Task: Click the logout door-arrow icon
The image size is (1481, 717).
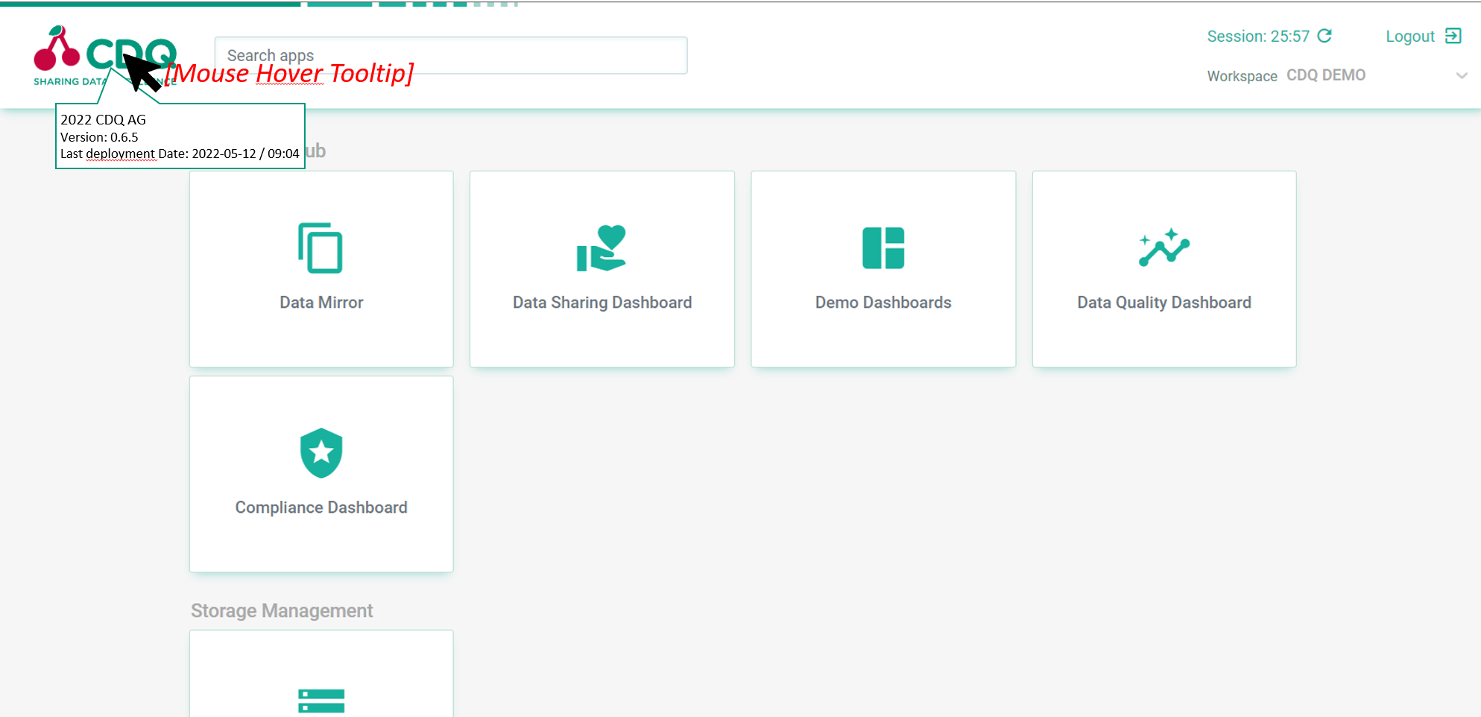Action: 1453,36
